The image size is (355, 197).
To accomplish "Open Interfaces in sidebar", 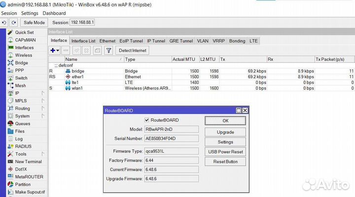I will click(24, 48).
